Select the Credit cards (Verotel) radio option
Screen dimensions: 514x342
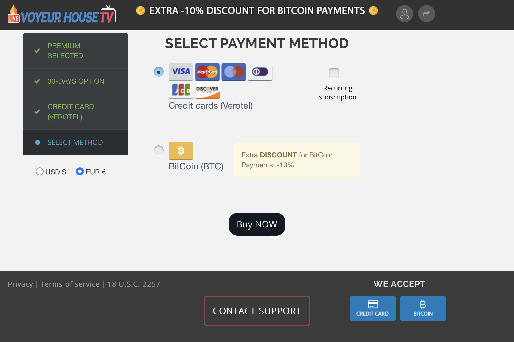click(158, 72)
